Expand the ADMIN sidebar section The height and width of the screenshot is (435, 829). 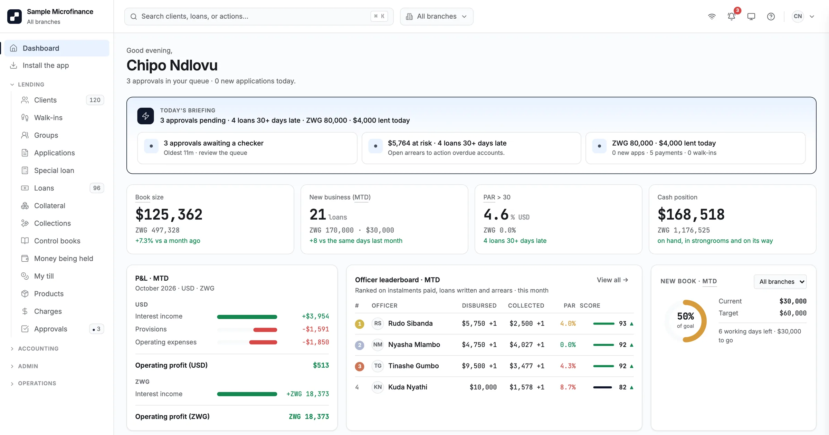[24, 366]
